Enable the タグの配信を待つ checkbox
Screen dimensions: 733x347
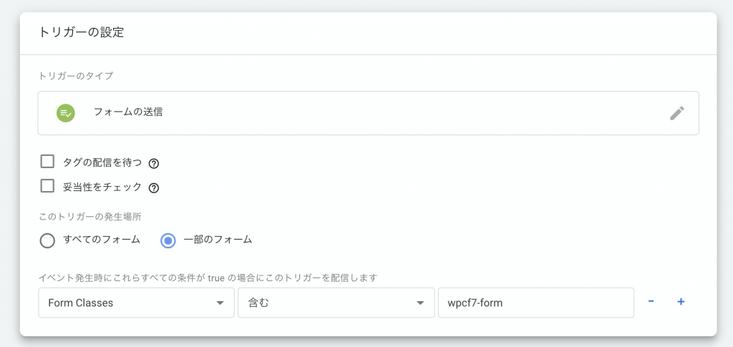[47, 162]
